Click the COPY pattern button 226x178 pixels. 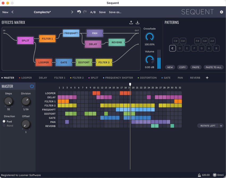[x=182, y=67]
